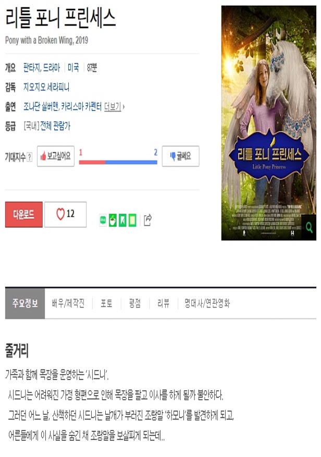The height and width of the screenshot is (457, 321).
Task: Open the movie poster thumbnail
Action: tap(268, 123)
